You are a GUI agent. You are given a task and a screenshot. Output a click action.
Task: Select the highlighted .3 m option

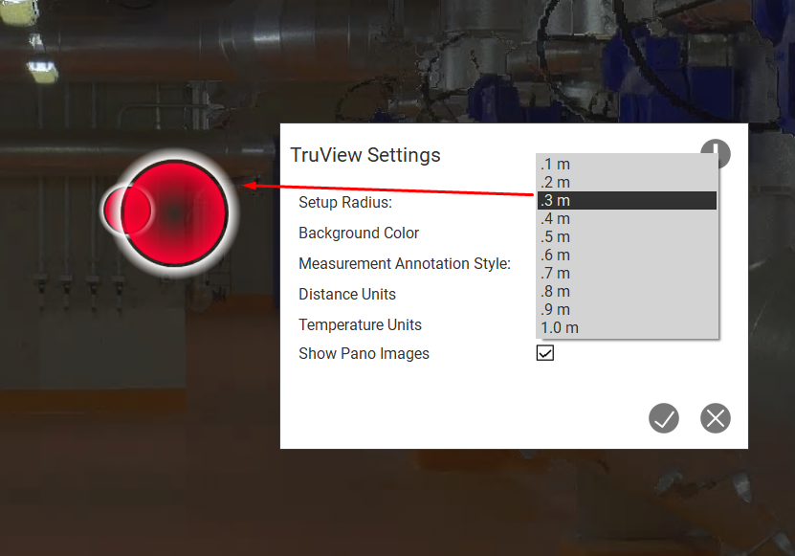[x=627, y=200]
